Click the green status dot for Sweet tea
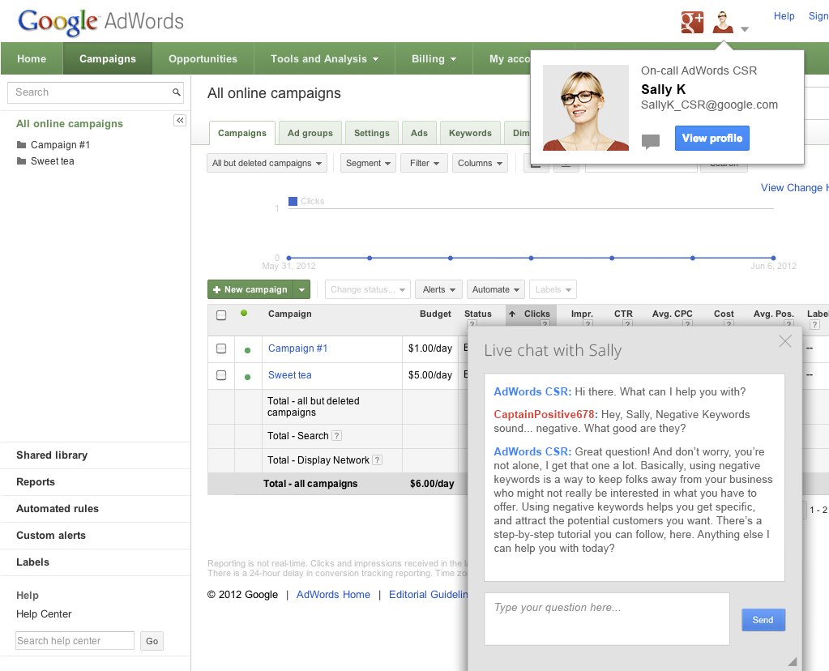Image resolution: width=829 pixels, height=671 pixels. point(247,377)
